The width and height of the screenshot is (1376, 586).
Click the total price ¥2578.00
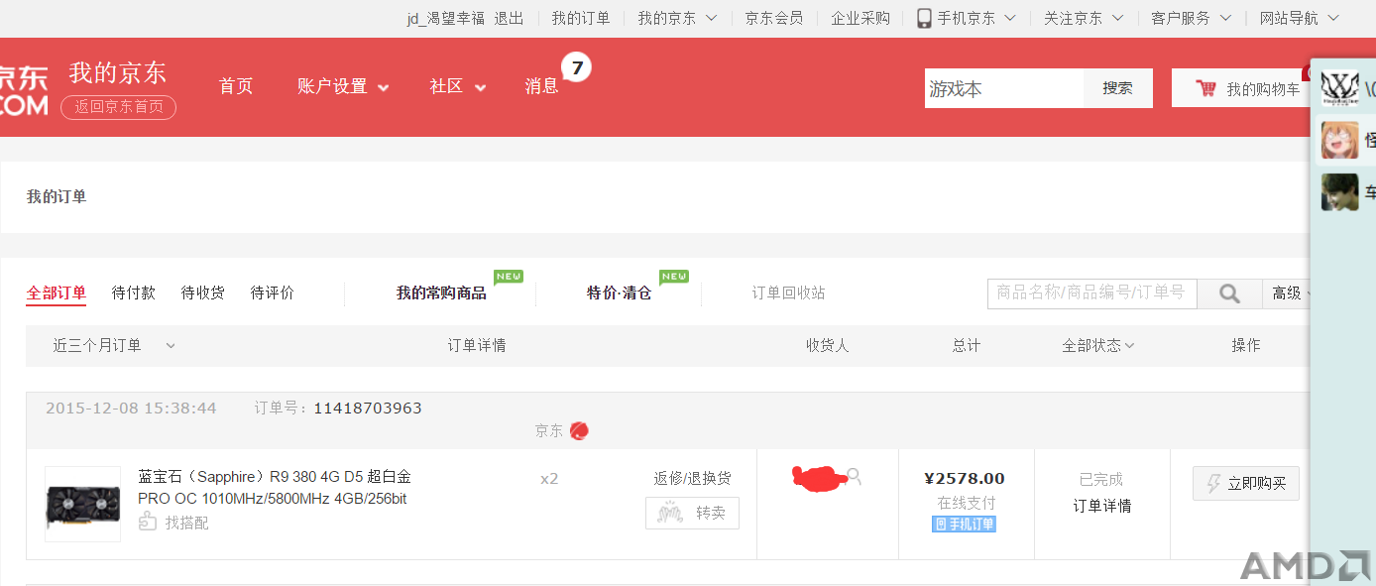[x=965, y=479]
